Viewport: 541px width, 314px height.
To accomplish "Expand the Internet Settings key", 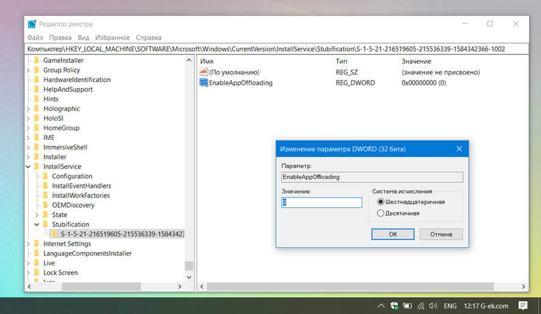I will 28,244.
